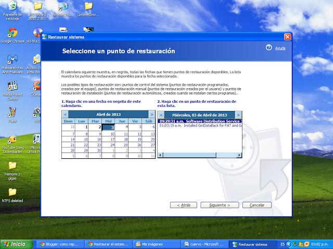Click the Cancelar button
Image resolution: width=333 pixels, height=249 pixels.
click(257, 205)
